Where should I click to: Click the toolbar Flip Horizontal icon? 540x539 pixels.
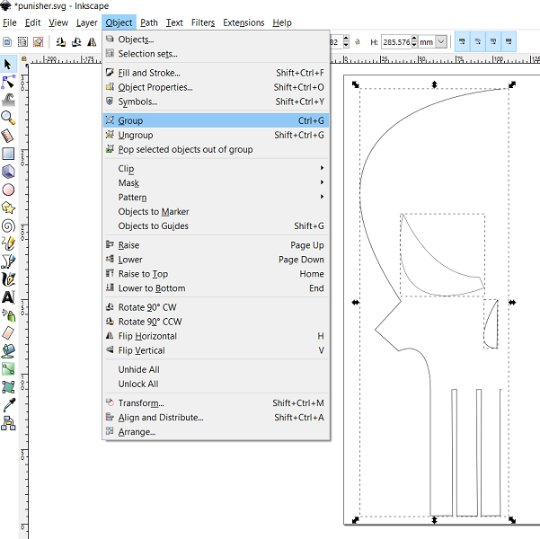click(x=92, y=42)
